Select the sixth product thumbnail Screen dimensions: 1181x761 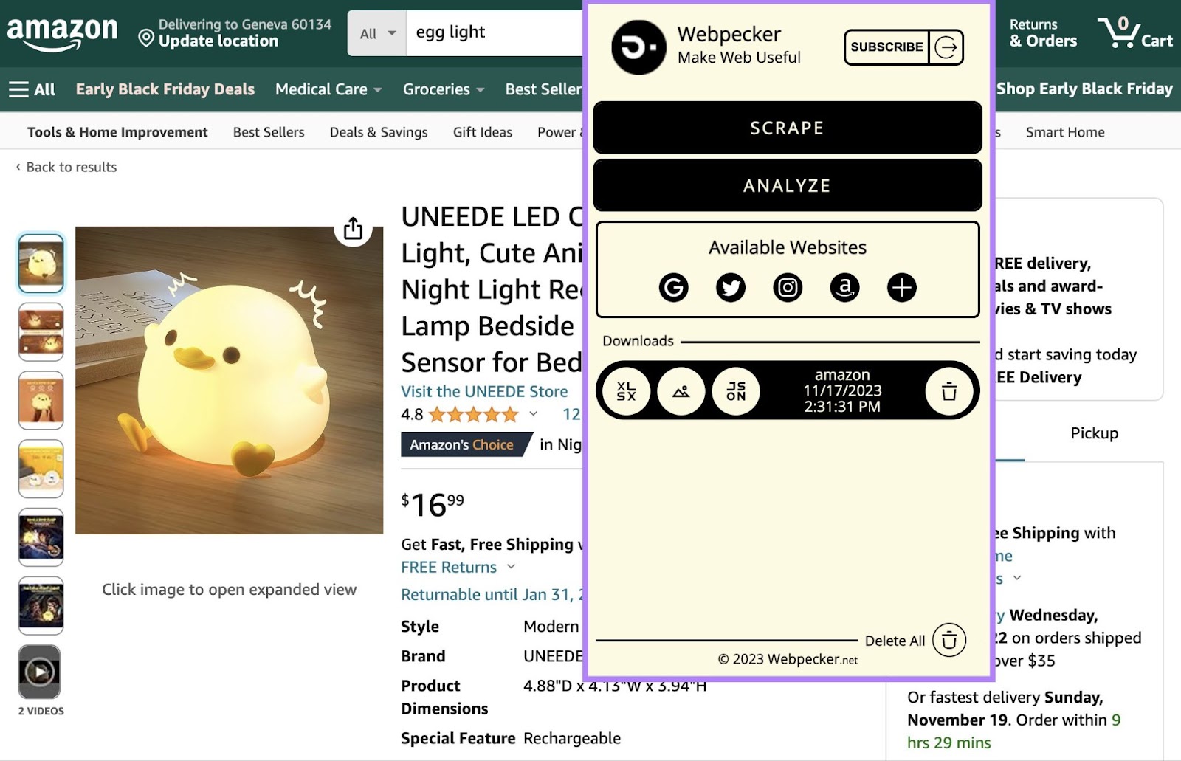tap(41, 606)
